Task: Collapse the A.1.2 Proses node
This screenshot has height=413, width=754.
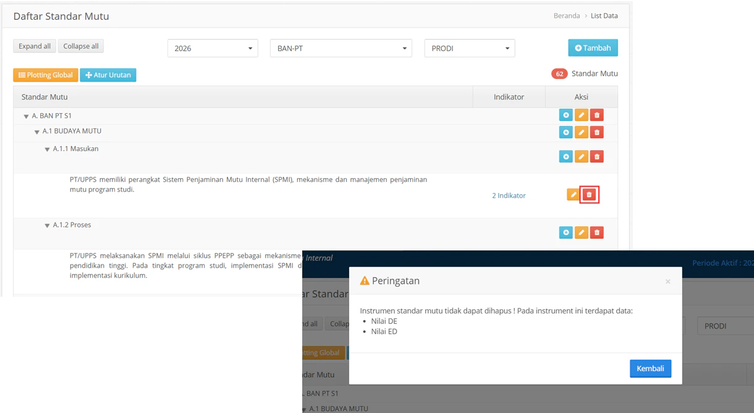Action: (x=47, y=226)
